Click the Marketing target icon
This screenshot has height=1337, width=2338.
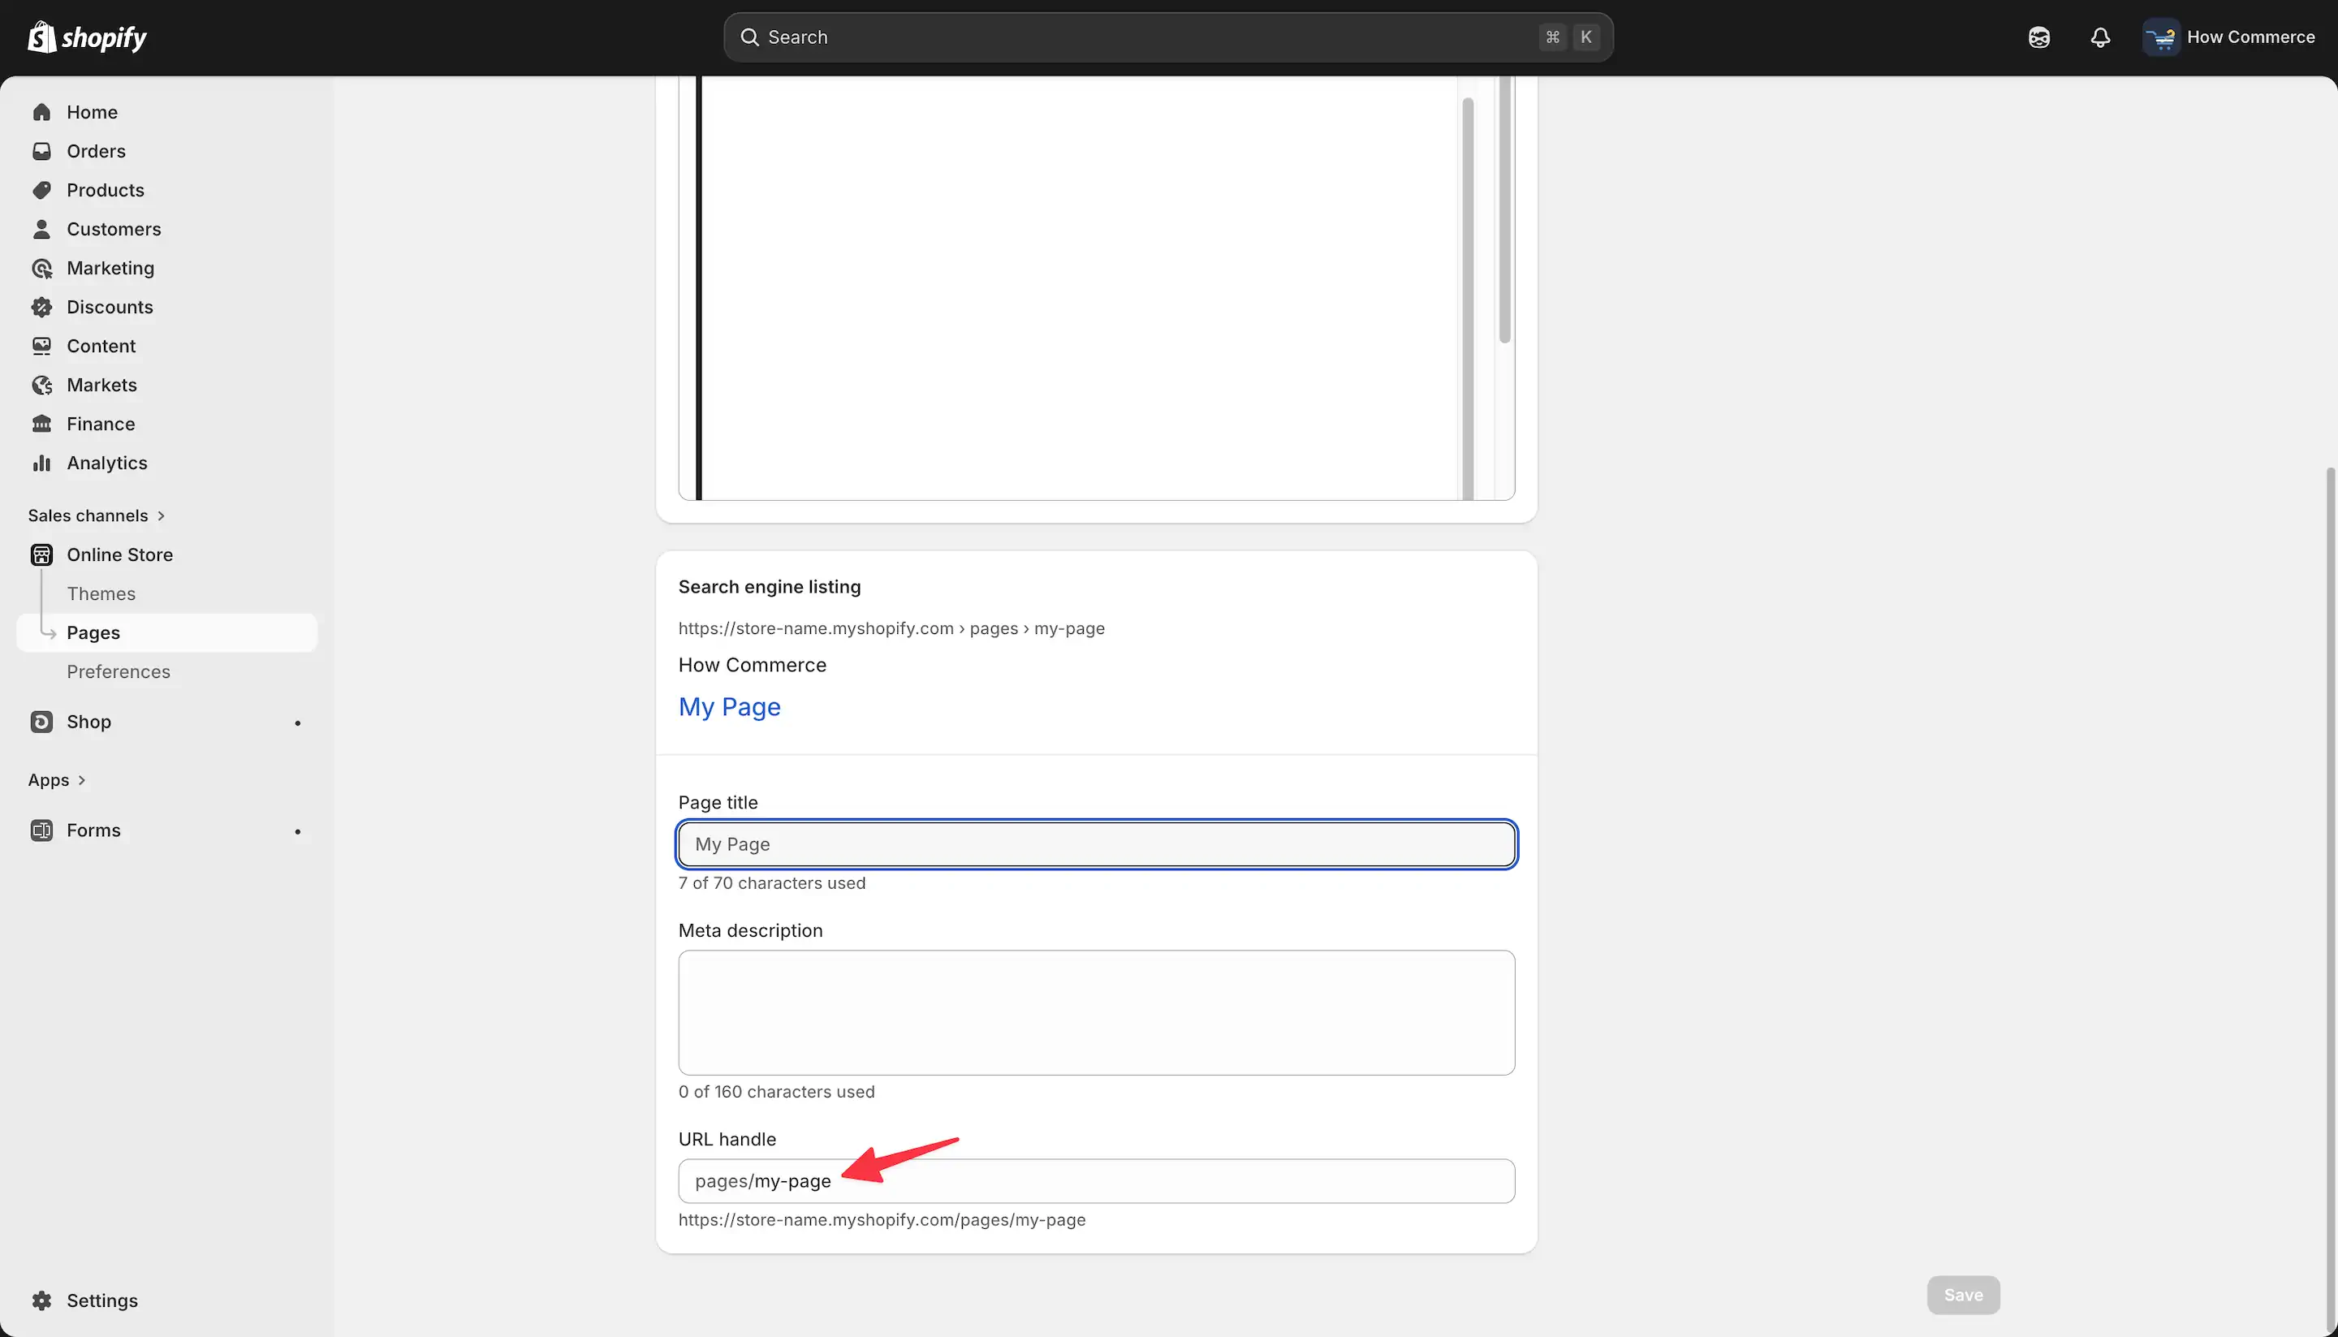click(x=41, y=268)
